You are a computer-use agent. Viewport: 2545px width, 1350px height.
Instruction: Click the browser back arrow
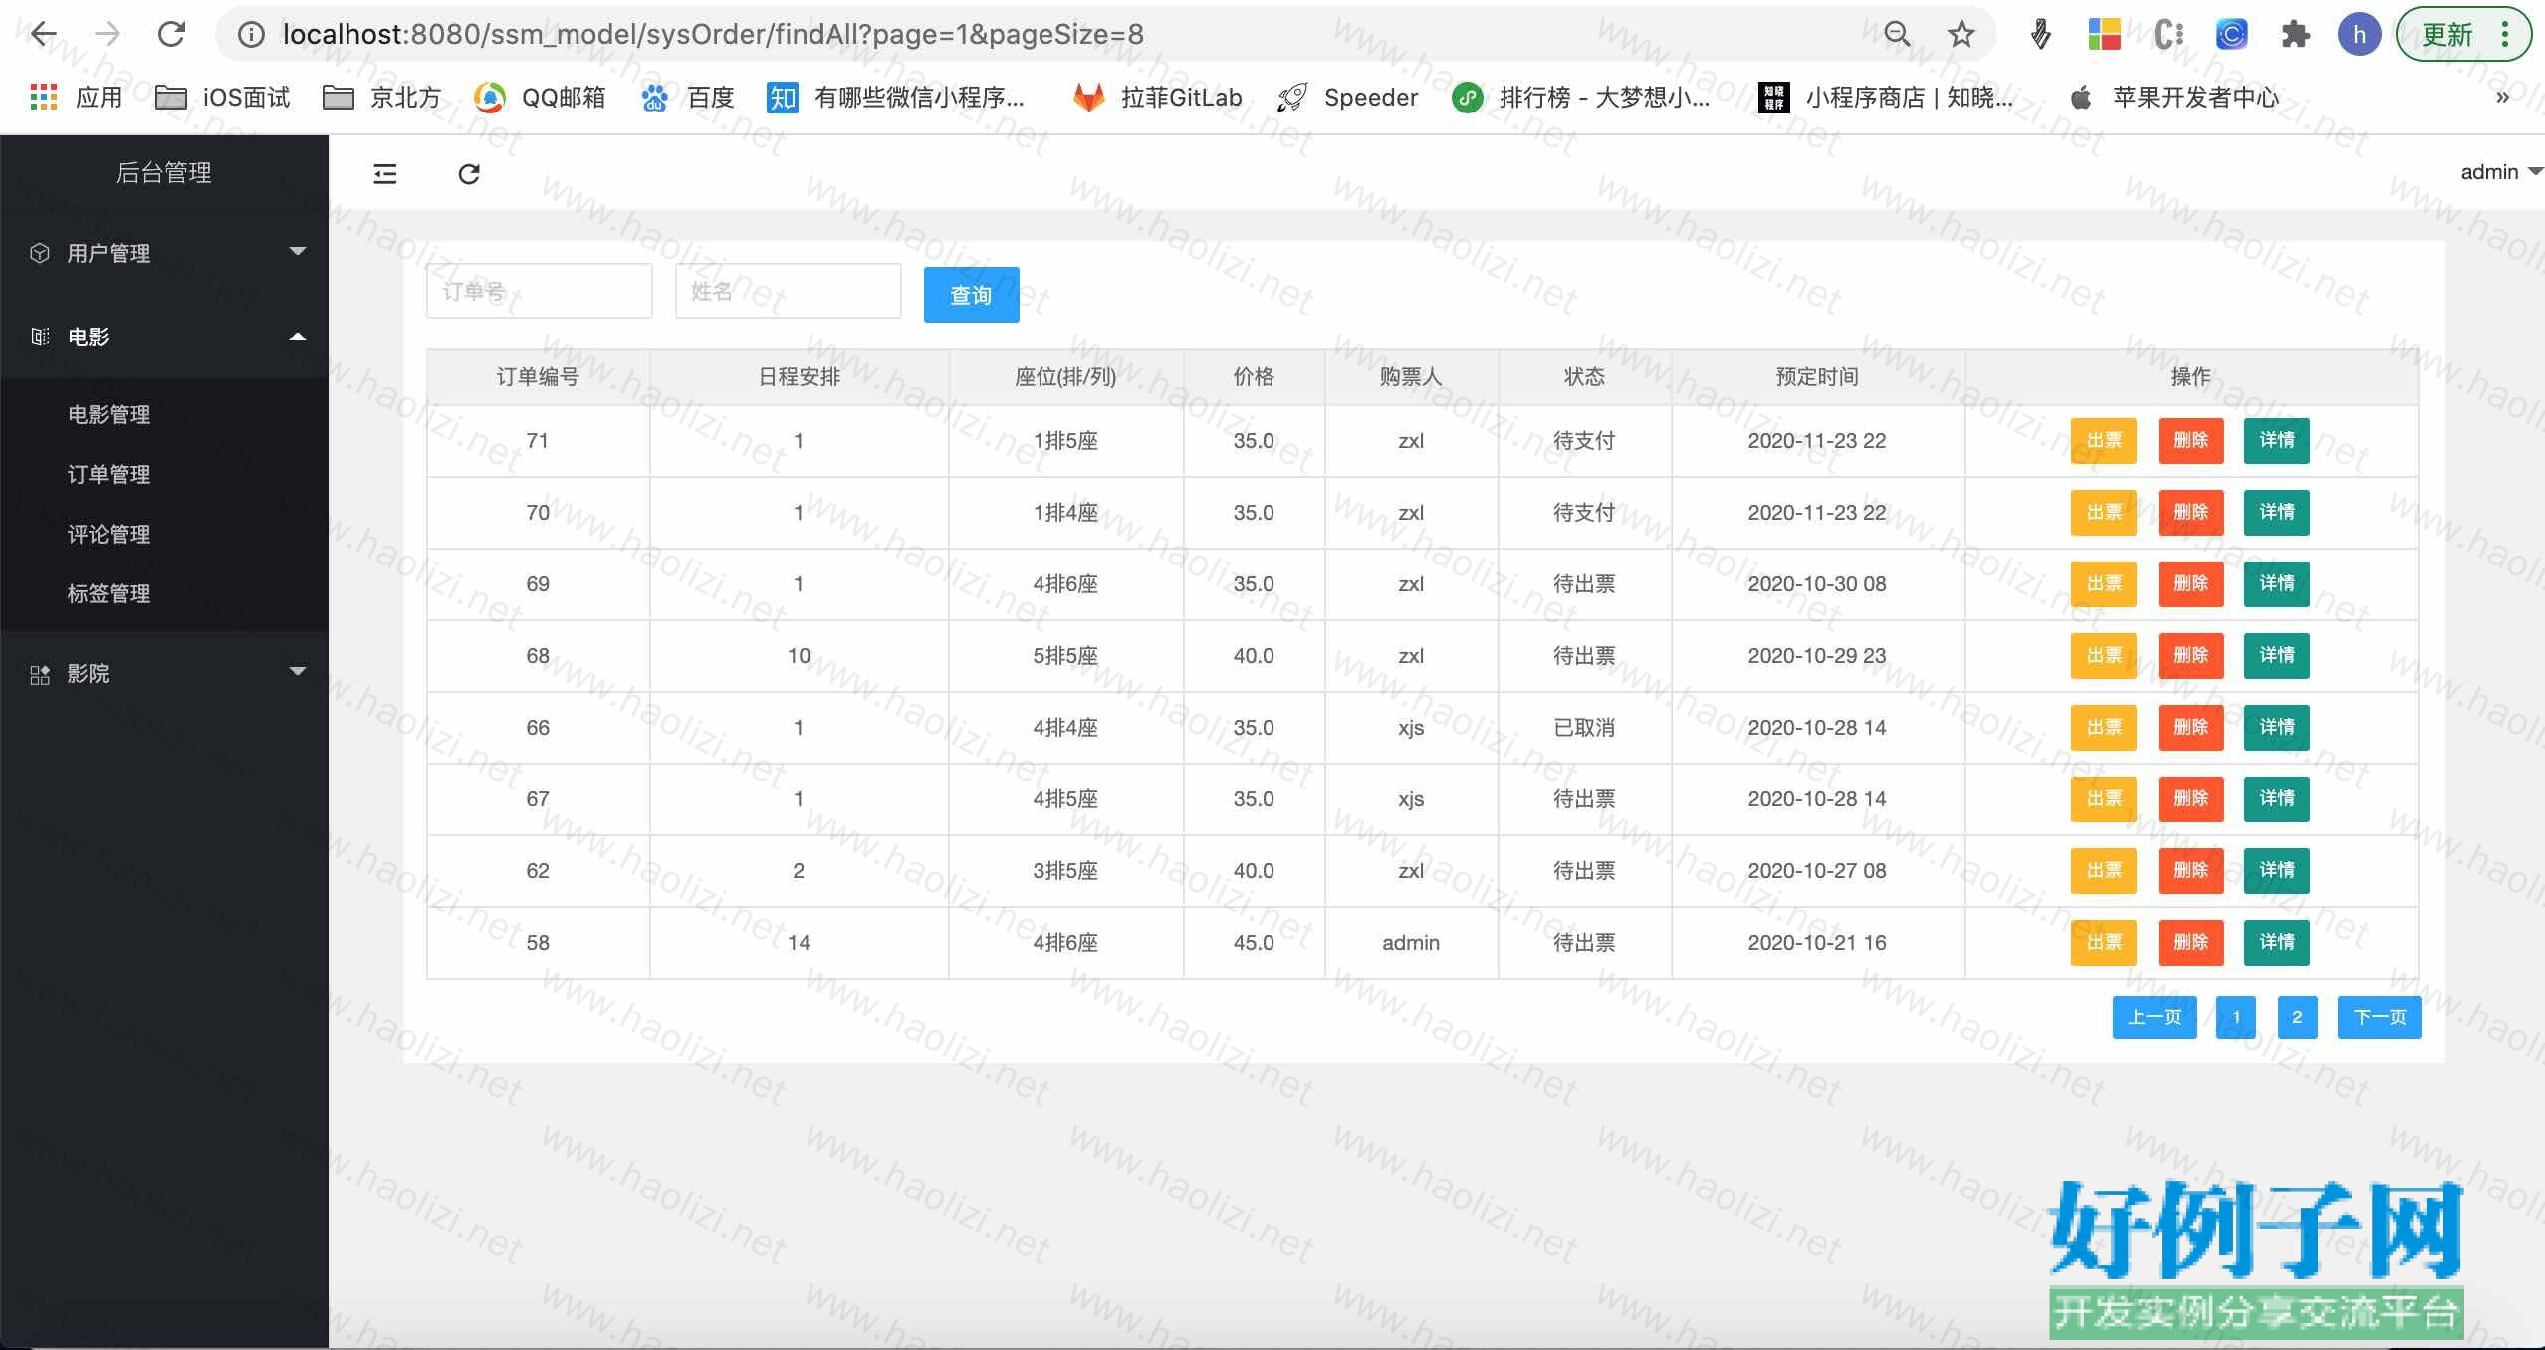(43, 34)
